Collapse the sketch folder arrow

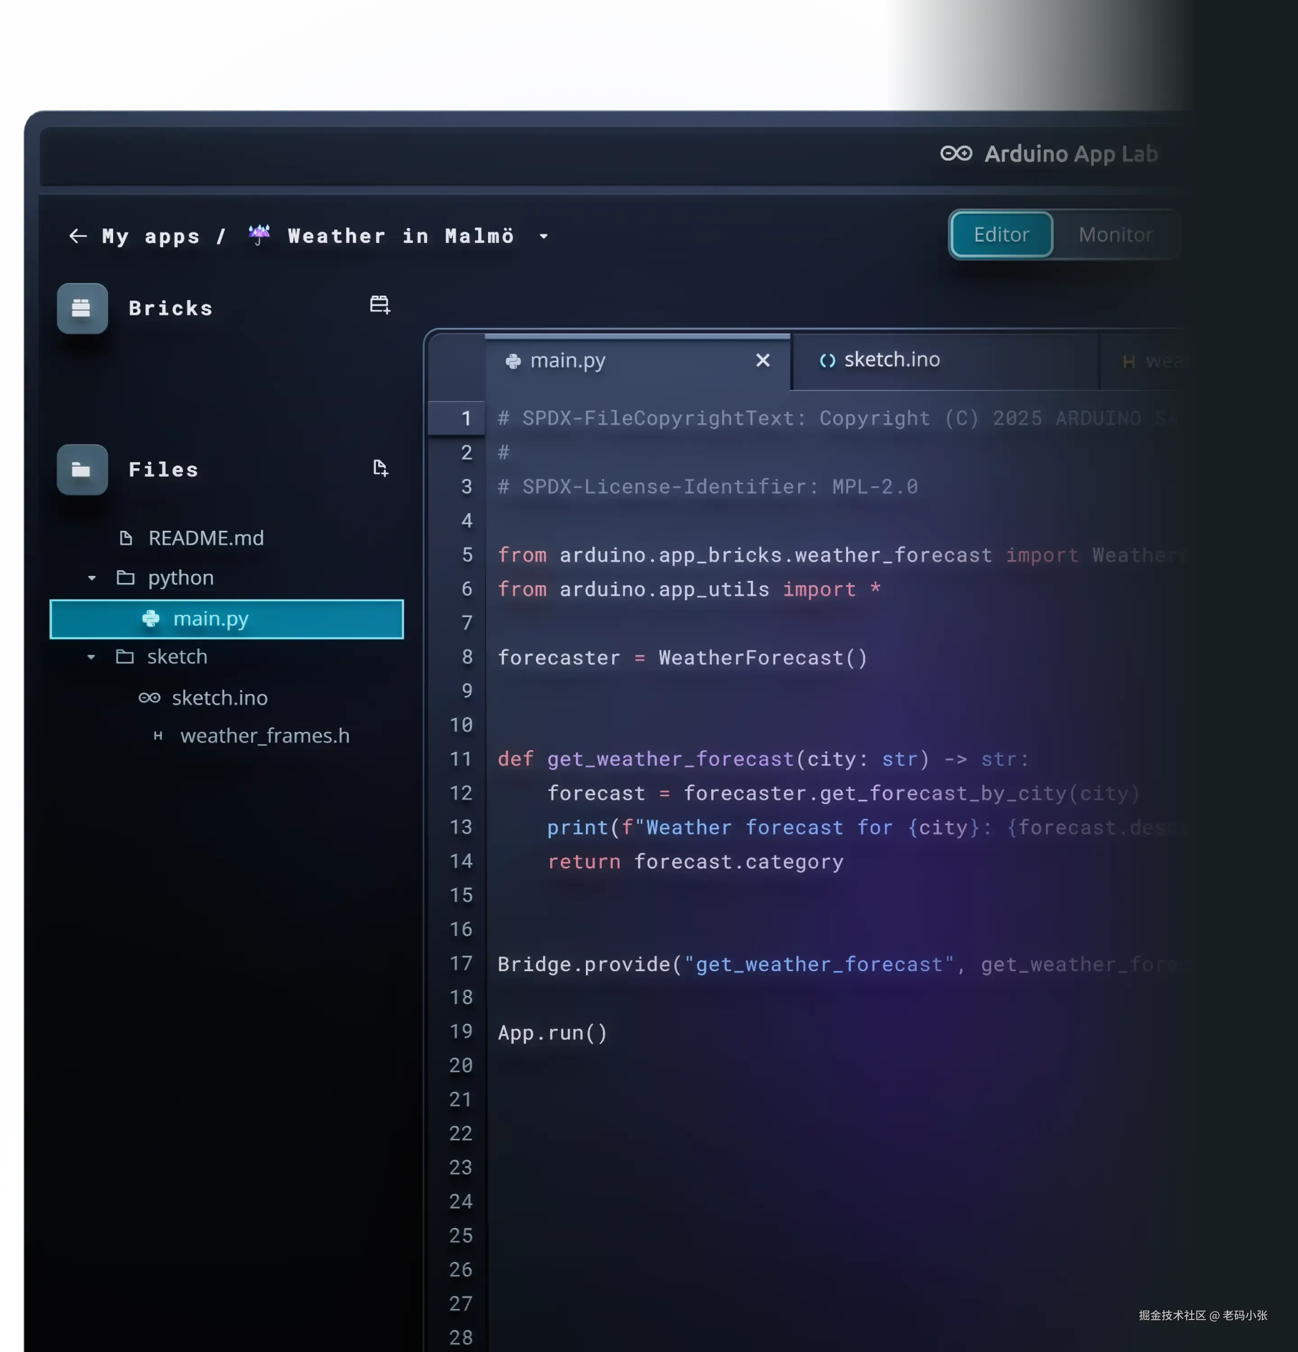pos(91,658)
